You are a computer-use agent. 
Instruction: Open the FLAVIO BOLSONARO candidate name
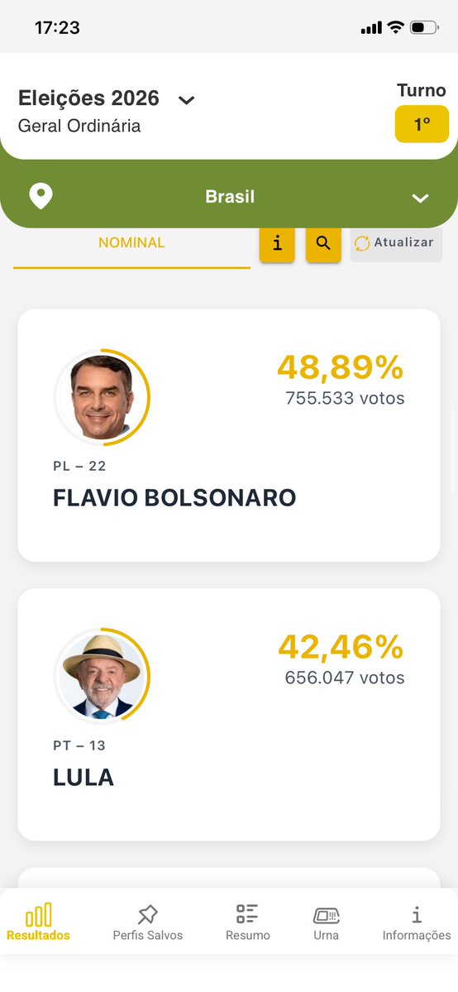coord(174,498)
